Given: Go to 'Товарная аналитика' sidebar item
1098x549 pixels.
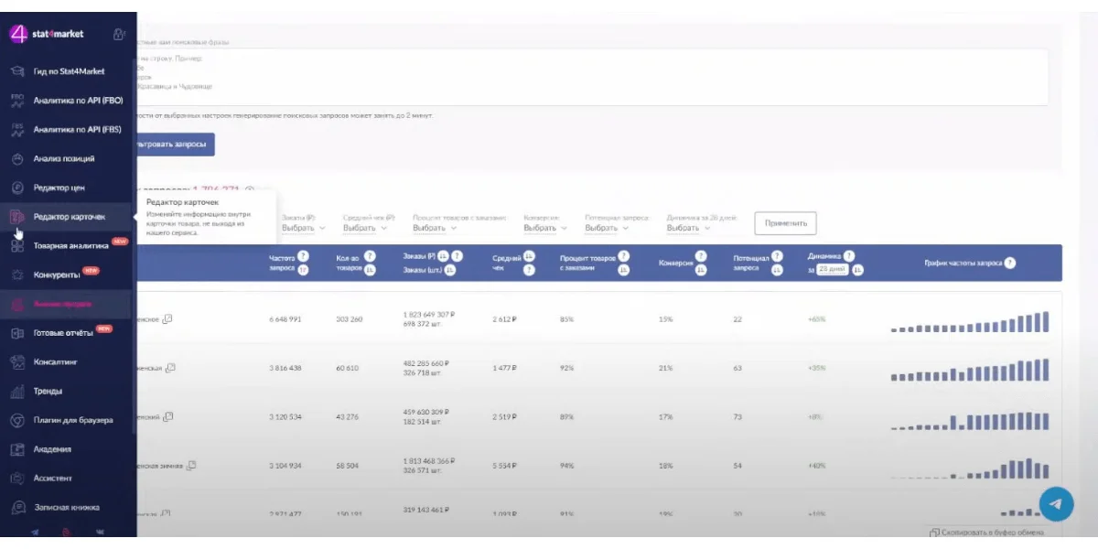Looking at the screenshot, I should click(x=70, y=245).
